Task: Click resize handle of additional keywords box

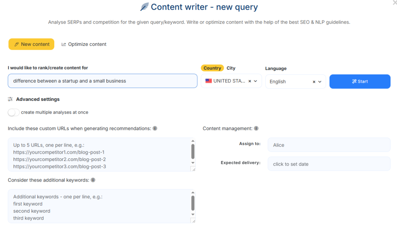Action: [x=193, y=221]
